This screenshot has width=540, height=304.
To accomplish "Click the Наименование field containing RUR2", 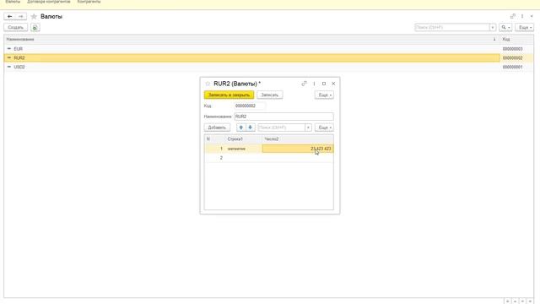I will coord(283,117).
